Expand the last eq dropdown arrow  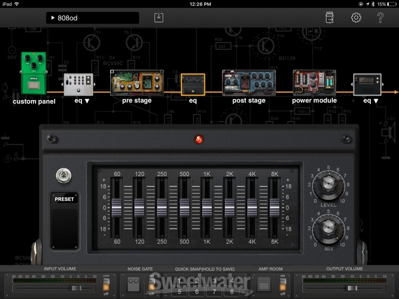point(376,101)
